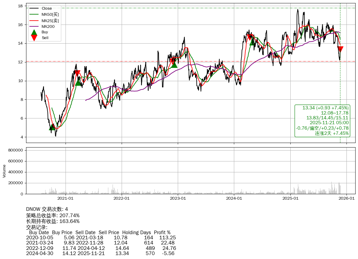Click the green buy marker around December 2022
Image resolution: width=358 pixels, height=259 pixels.
pos(174,65)
